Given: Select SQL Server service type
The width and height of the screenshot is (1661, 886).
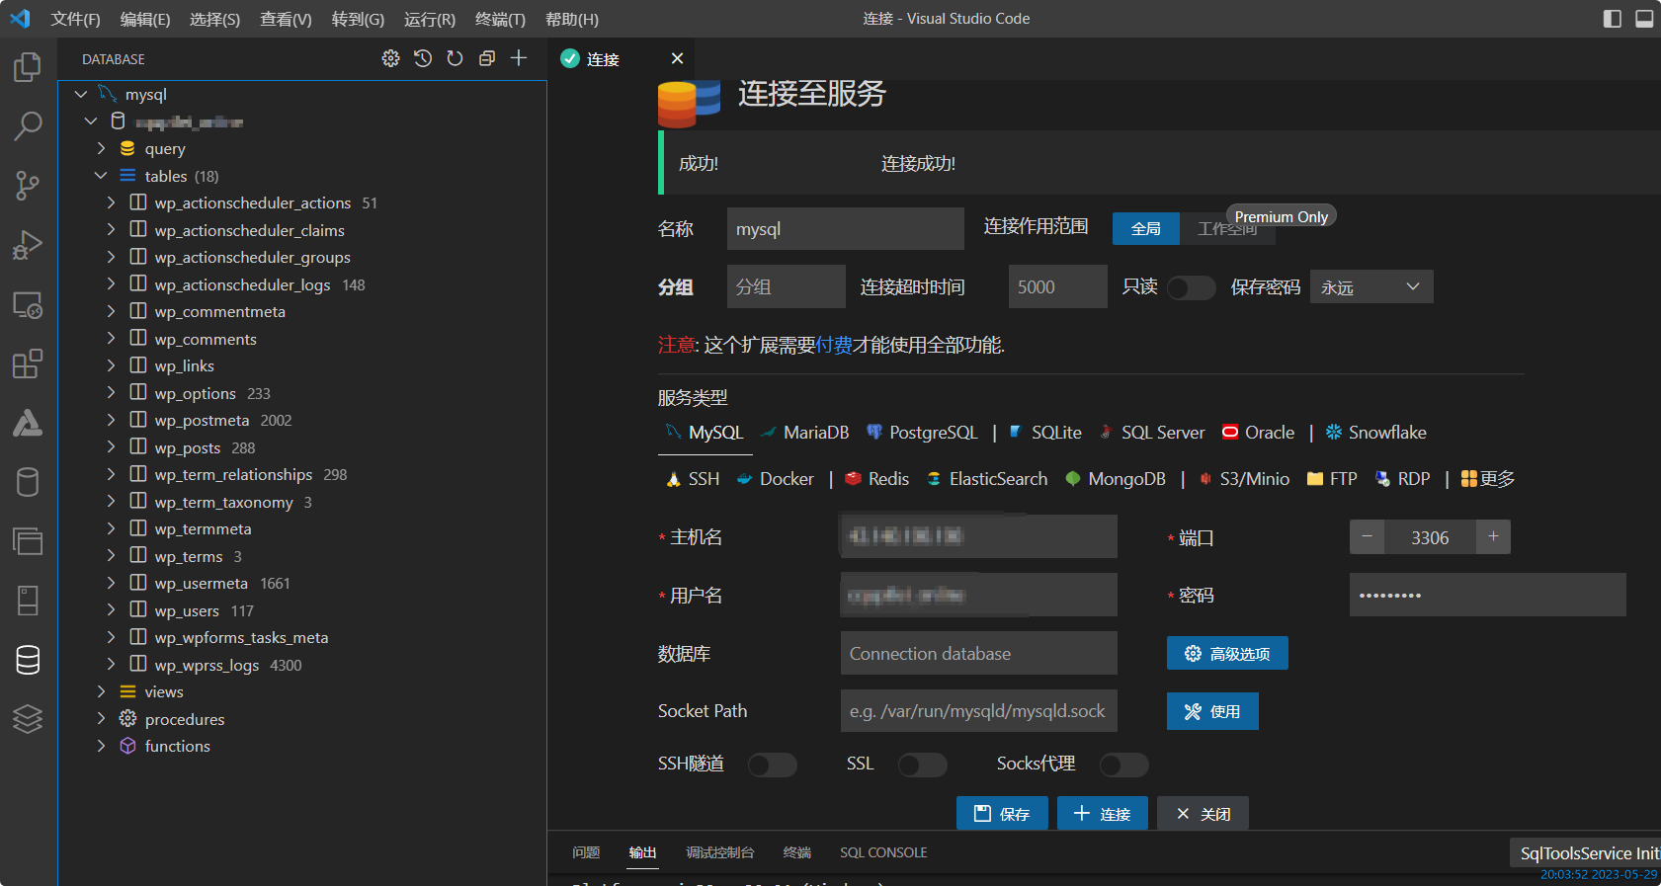Looking at the screenshot, I should tap(1151, 433).
